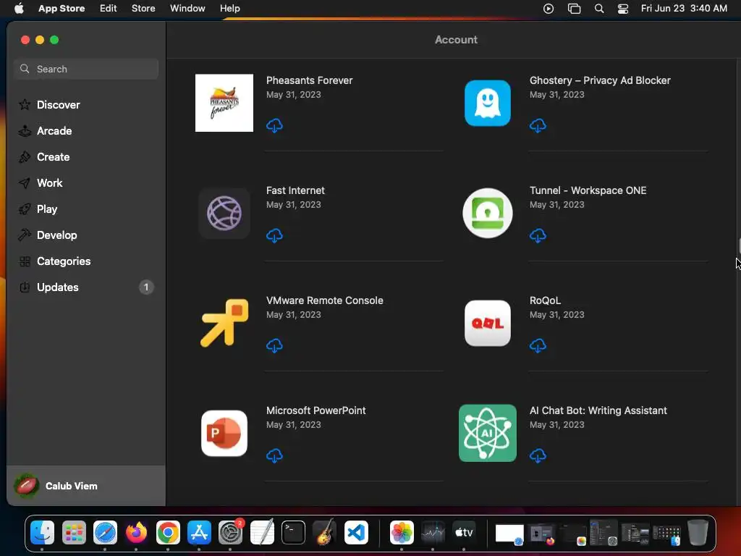Open the Window menu
The width and height of the screenshot is (741, 556).
187,9
